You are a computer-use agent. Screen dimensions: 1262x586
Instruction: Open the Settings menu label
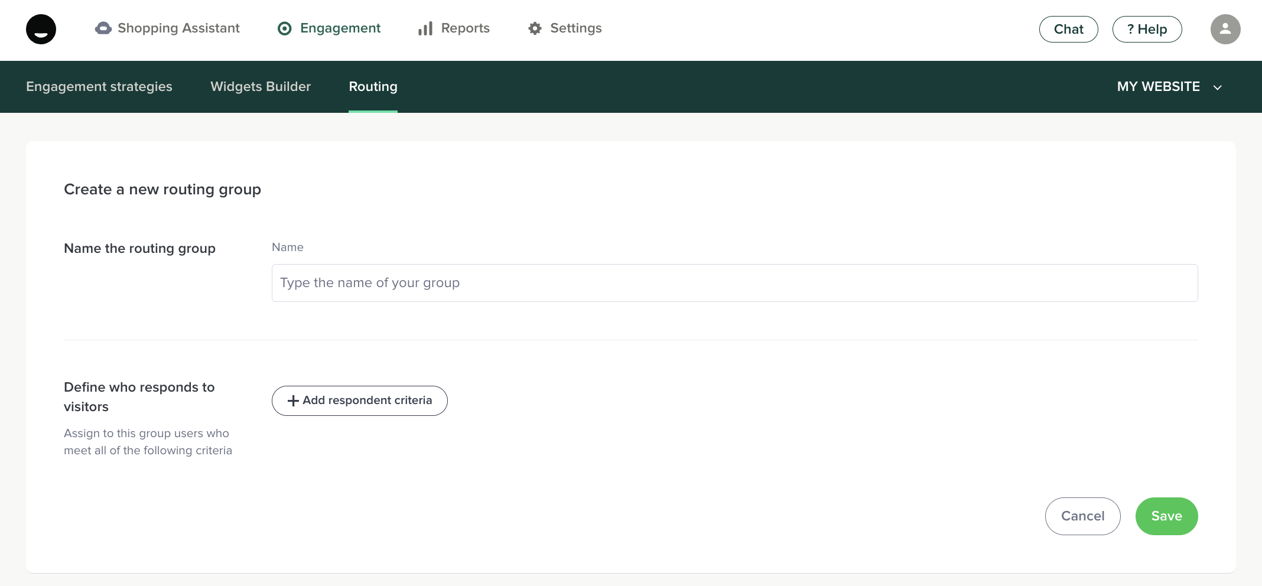(575, 28)
